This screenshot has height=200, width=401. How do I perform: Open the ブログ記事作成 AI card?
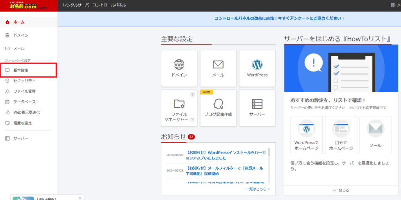click(218, 108)
